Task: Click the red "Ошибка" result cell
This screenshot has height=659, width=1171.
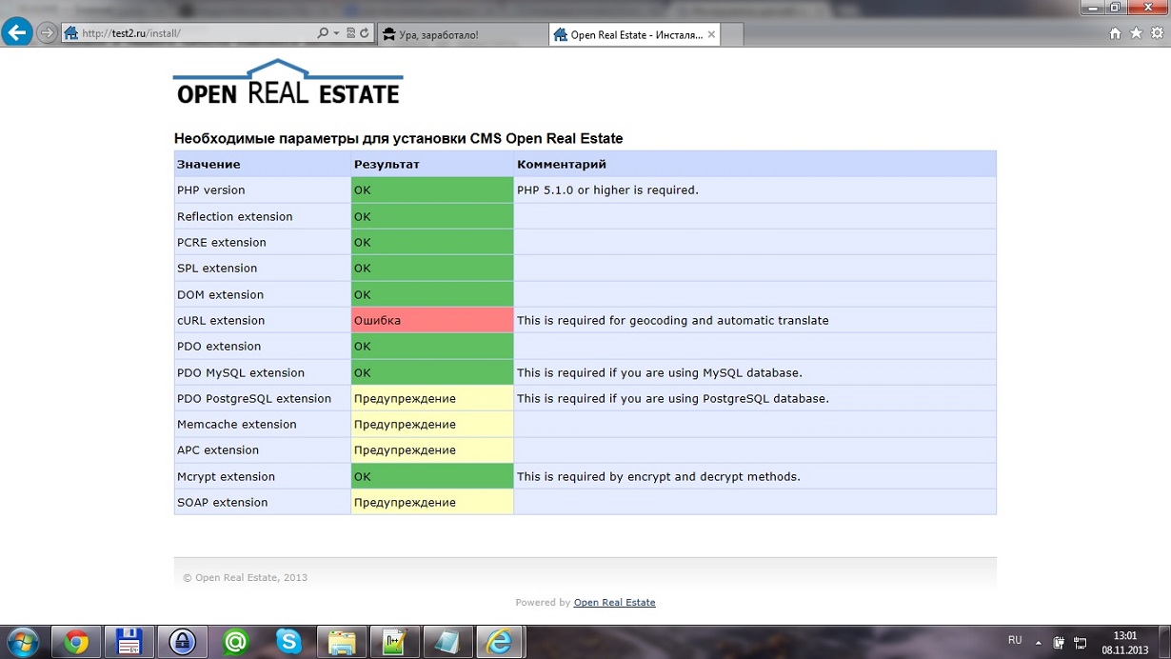Action: [x=432, y=320]
